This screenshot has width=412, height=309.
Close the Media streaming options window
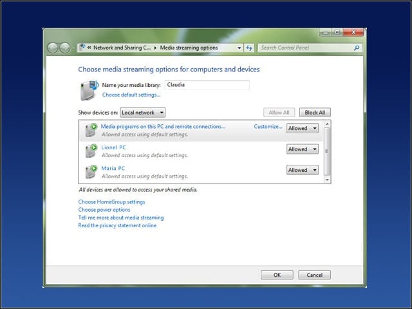click(353, 32)
